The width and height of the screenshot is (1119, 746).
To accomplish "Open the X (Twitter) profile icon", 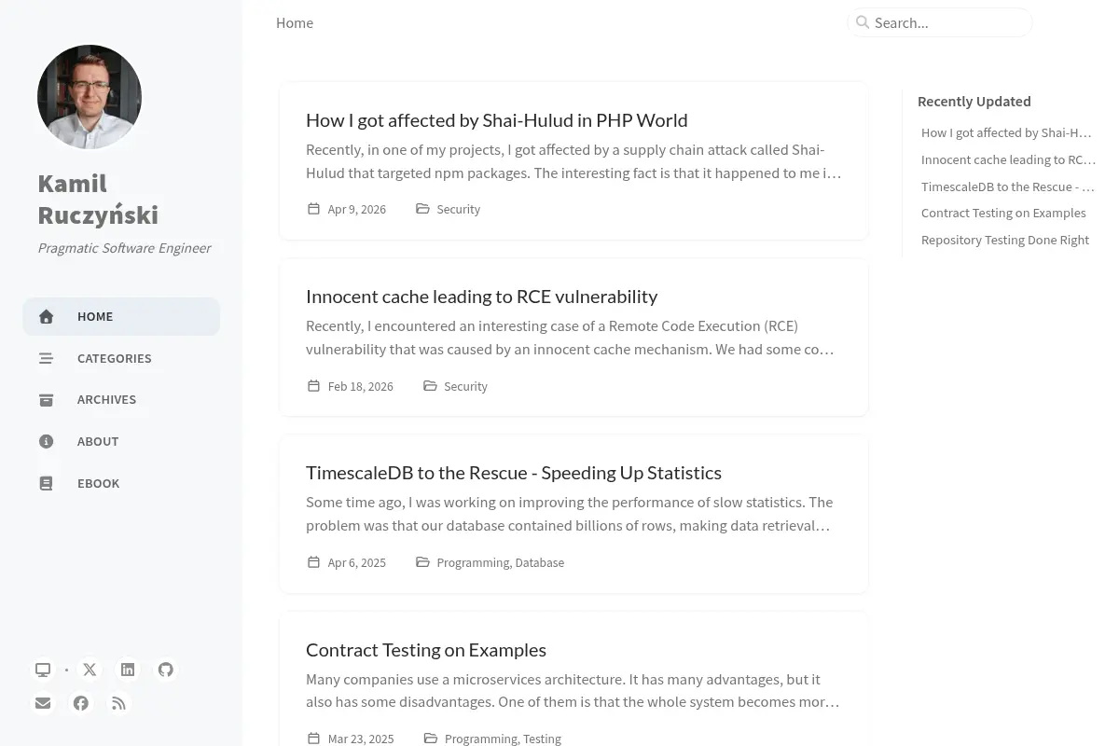I will pyautogui.click(x=90, y=670).
